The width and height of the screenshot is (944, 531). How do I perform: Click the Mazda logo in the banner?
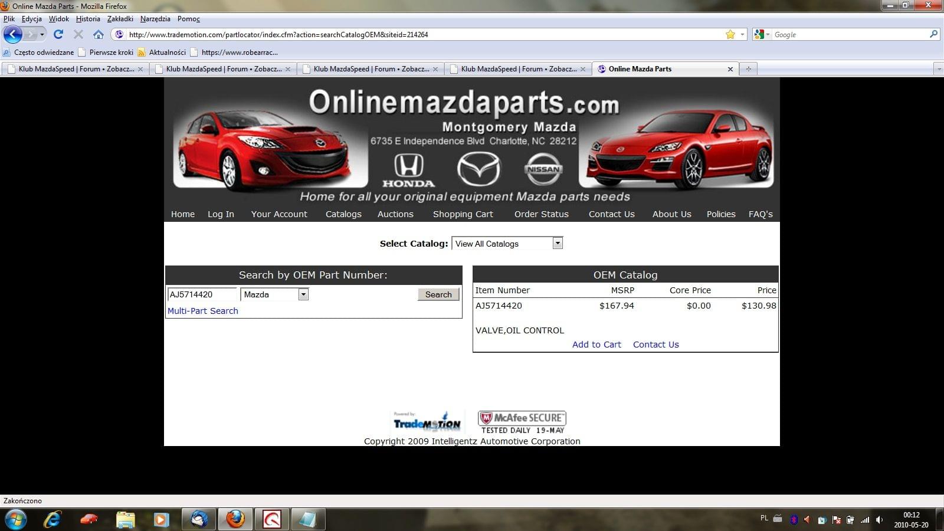(478, 169)
